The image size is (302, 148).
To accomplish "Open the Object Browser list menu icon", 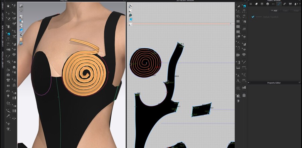I will pyautogui.click(x=251, y=4).
